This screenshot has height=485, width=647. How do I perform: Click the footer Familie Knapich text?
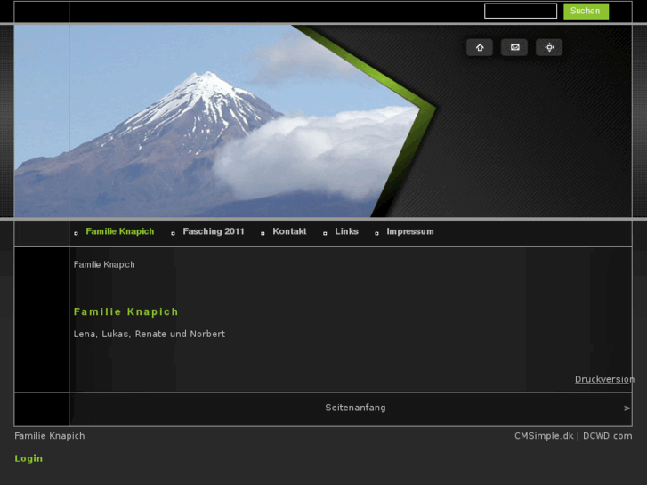[50, 436]
